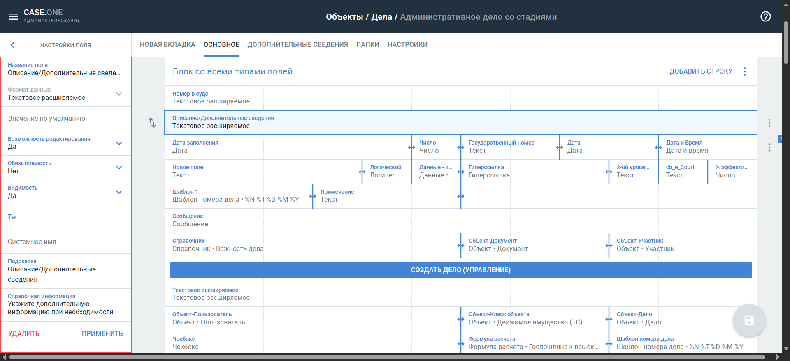
Task: Click the row reorder arrows icon
Action: pyautogui.click(x=152, y=122)
